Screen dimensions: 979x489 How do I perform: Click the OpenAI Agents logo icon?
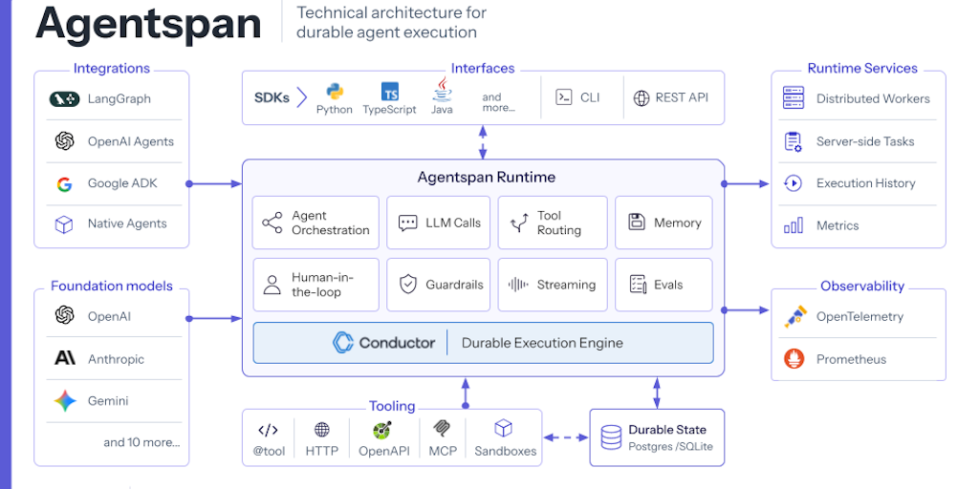click(x=64, y=141)
